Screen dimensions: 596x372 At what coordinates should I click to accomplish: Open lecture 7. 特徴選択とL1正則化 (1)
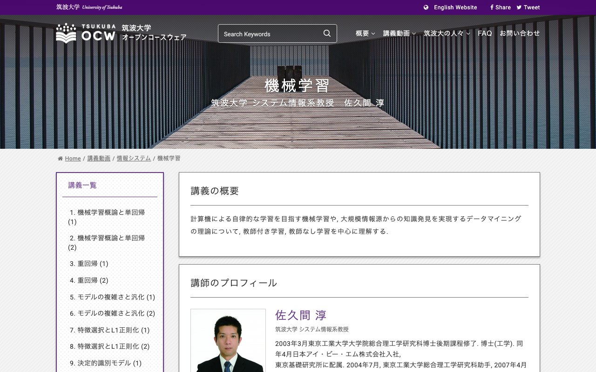pos(110,330)
